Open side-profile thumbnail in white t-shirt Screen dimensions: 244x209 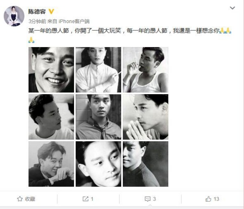pyautogui.click(x=51, y=117)
